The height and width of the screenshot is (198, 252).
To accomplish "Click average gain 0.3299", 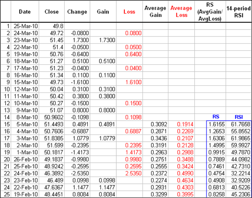I will [x=159, y=194].
